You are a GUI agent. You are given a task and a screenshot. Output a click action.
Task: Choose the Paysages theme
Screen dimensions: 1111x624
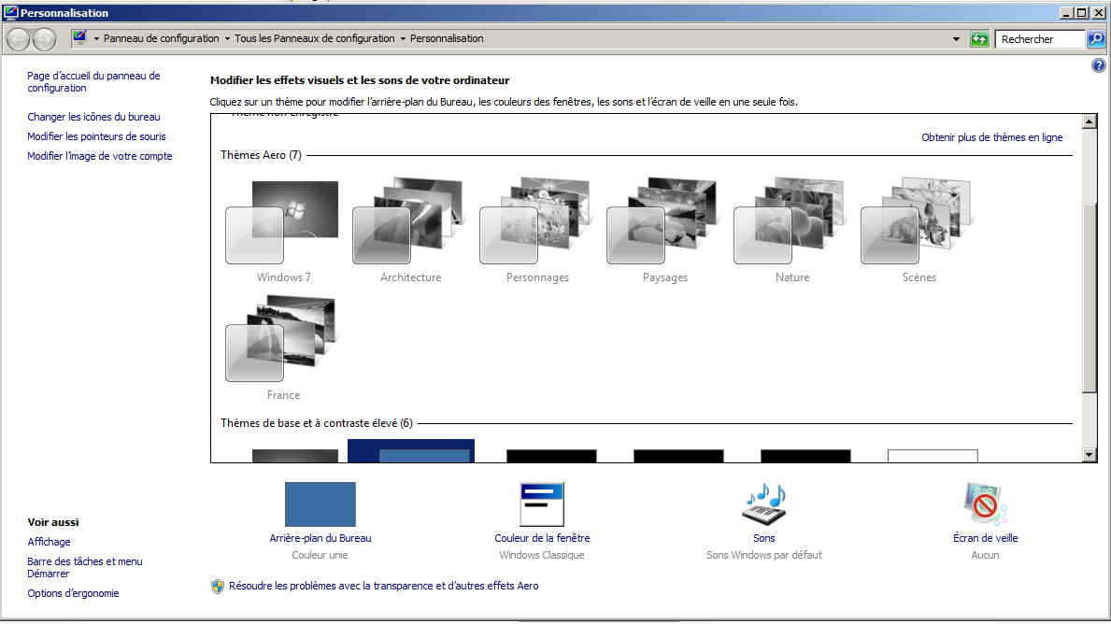click(x=664, y=231)
